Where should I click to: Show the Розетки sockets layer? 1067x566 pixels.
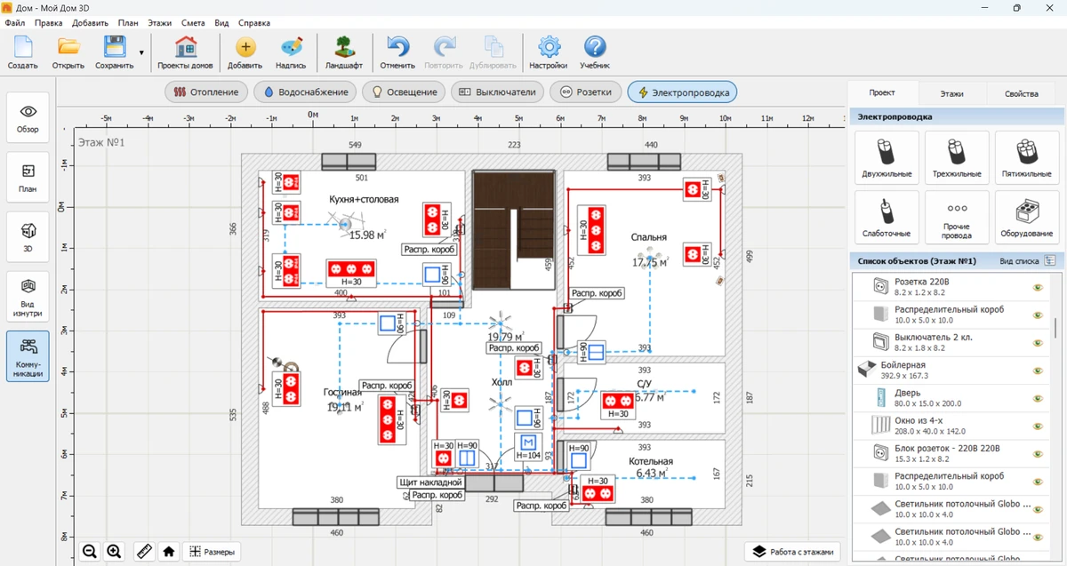[585, 92]
